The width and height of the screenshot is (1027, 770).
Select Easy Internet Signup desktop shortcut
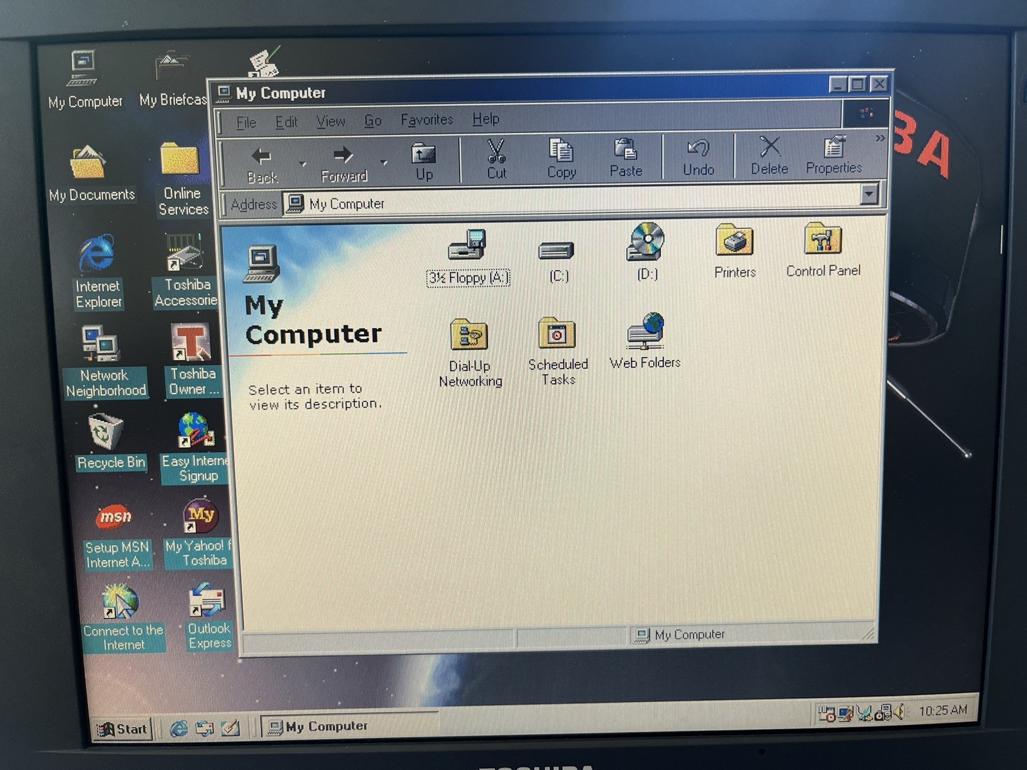pyautogui.click(x=194, y=448)
